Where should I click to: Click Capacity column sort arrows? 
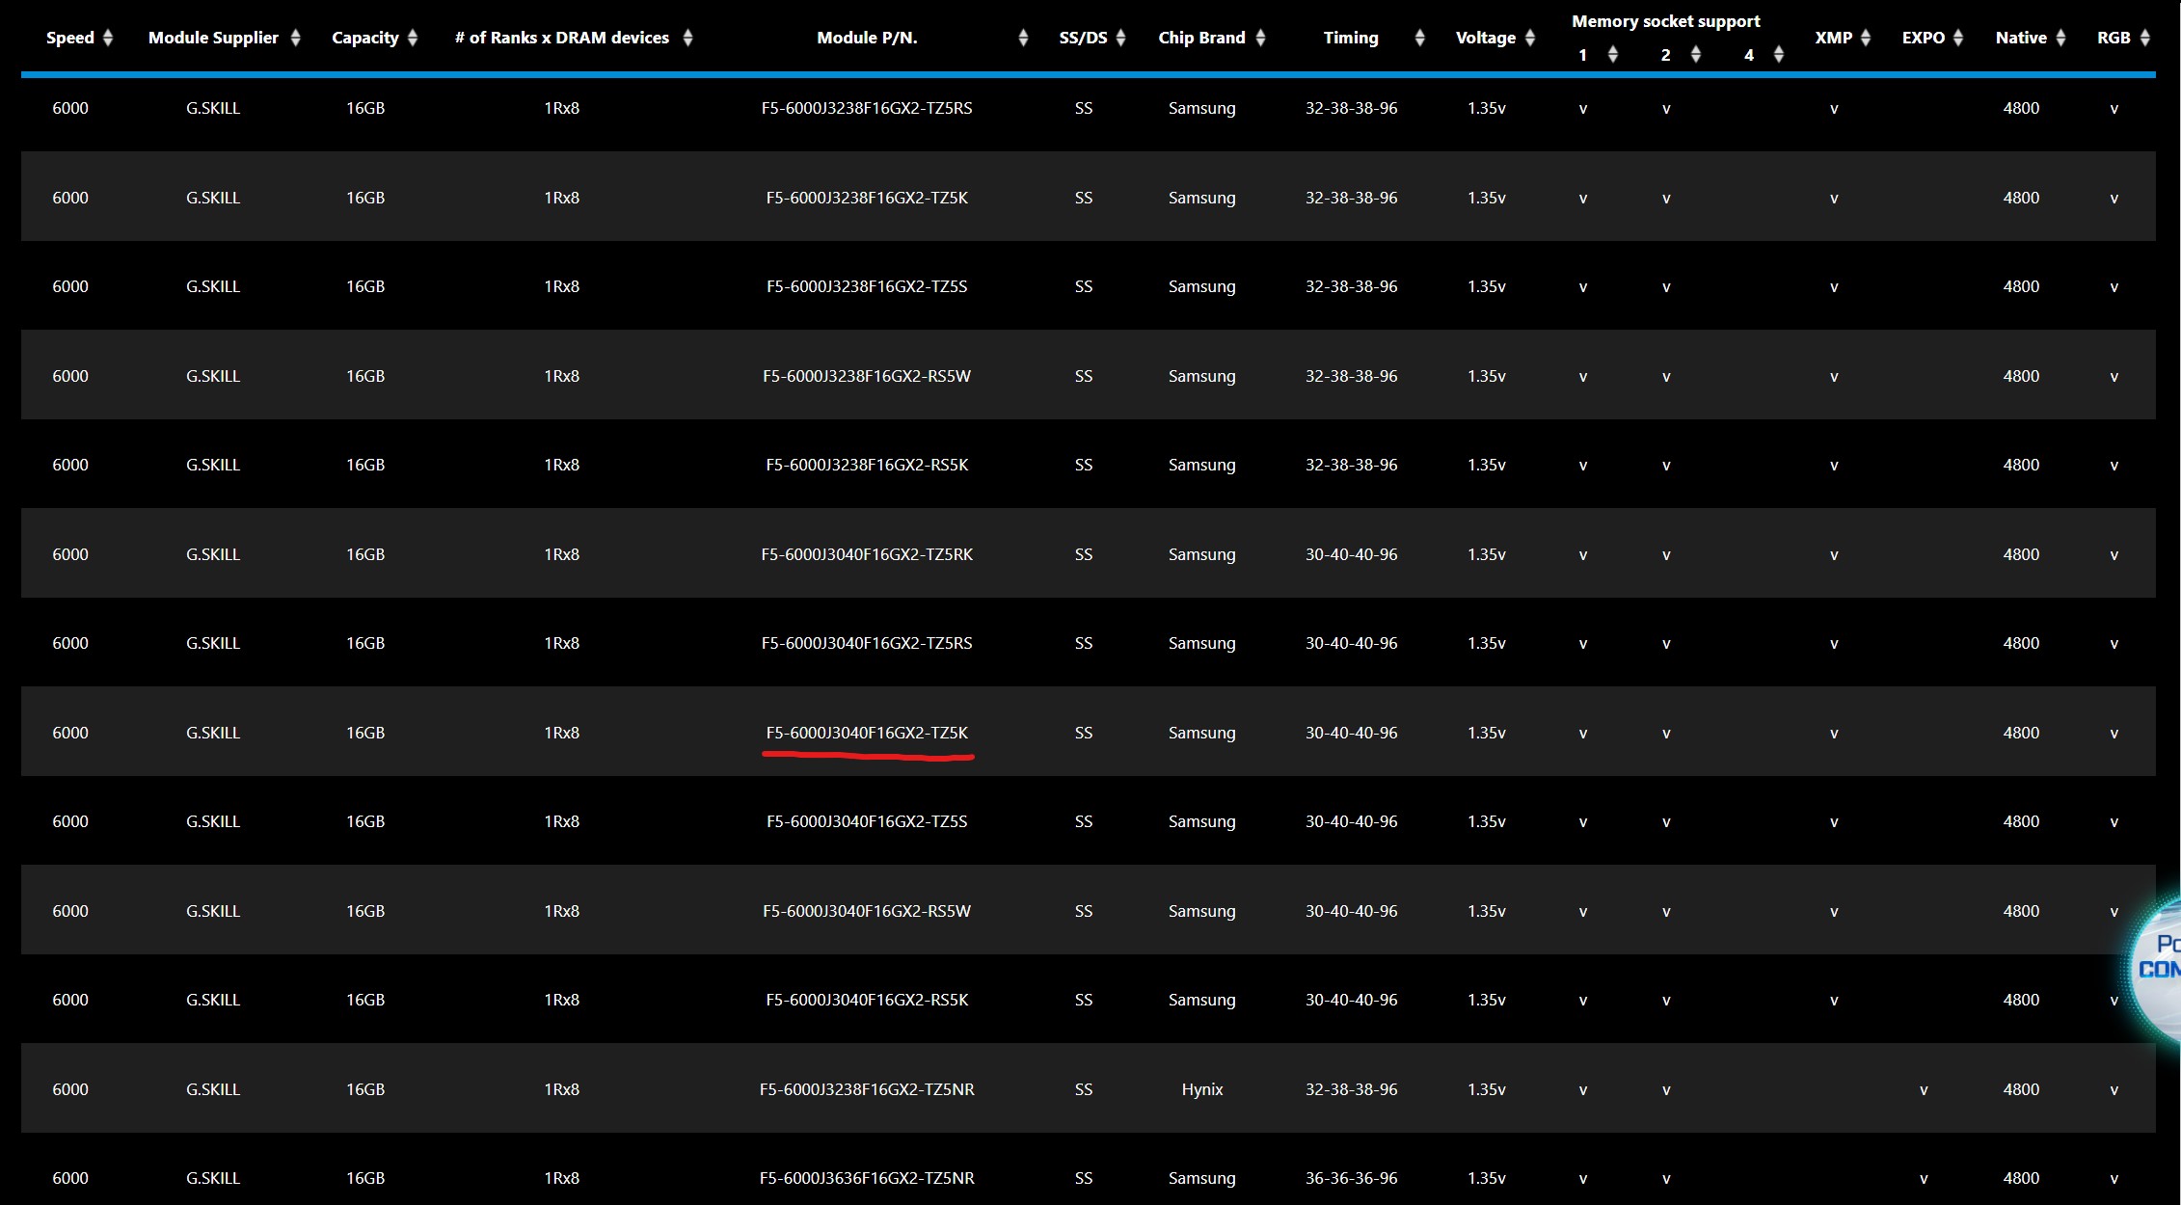[x=413, y=38]
